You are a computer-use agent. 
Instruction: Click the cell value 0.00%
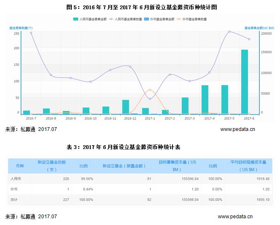tap(217, 189)
